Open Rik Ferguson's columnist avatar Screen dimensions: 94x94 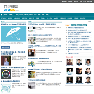(x=70, y=80)
